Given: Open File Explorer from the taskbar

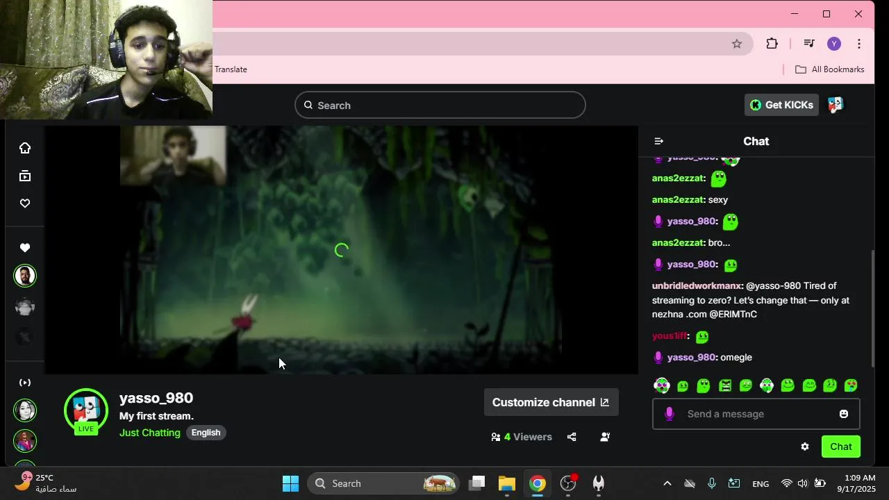Looking at the screenshot, I should (x=507, y=483).
